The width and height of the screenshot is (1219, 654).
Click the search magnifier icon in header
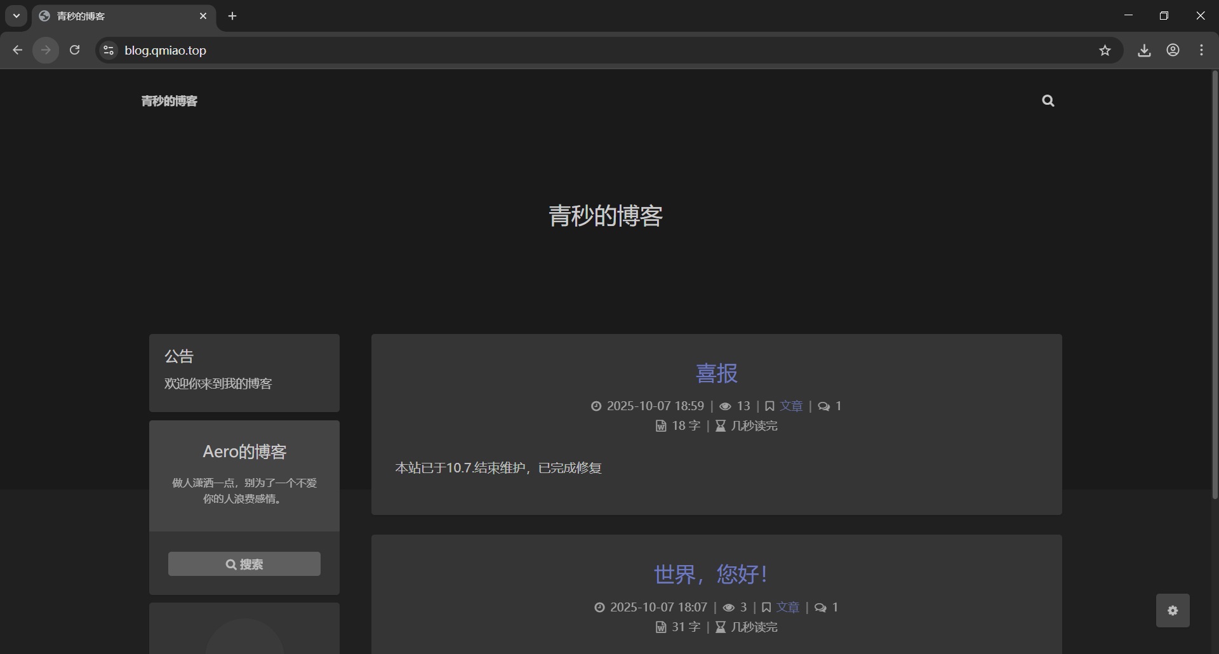click(x=1048, y=101)
